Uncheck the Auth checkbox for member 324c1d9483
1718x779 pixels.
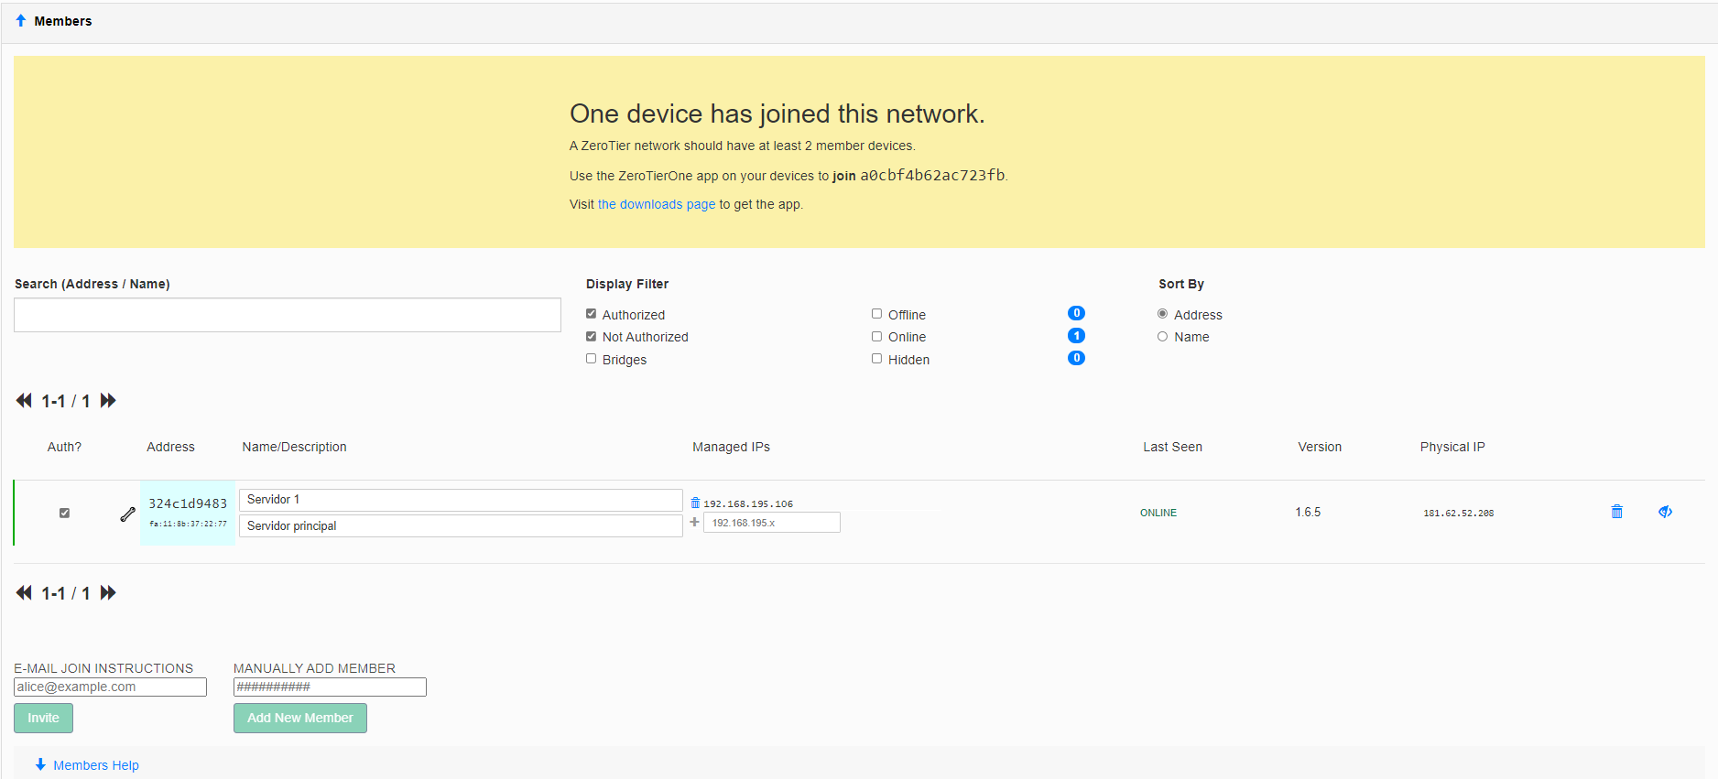[64, 513]
